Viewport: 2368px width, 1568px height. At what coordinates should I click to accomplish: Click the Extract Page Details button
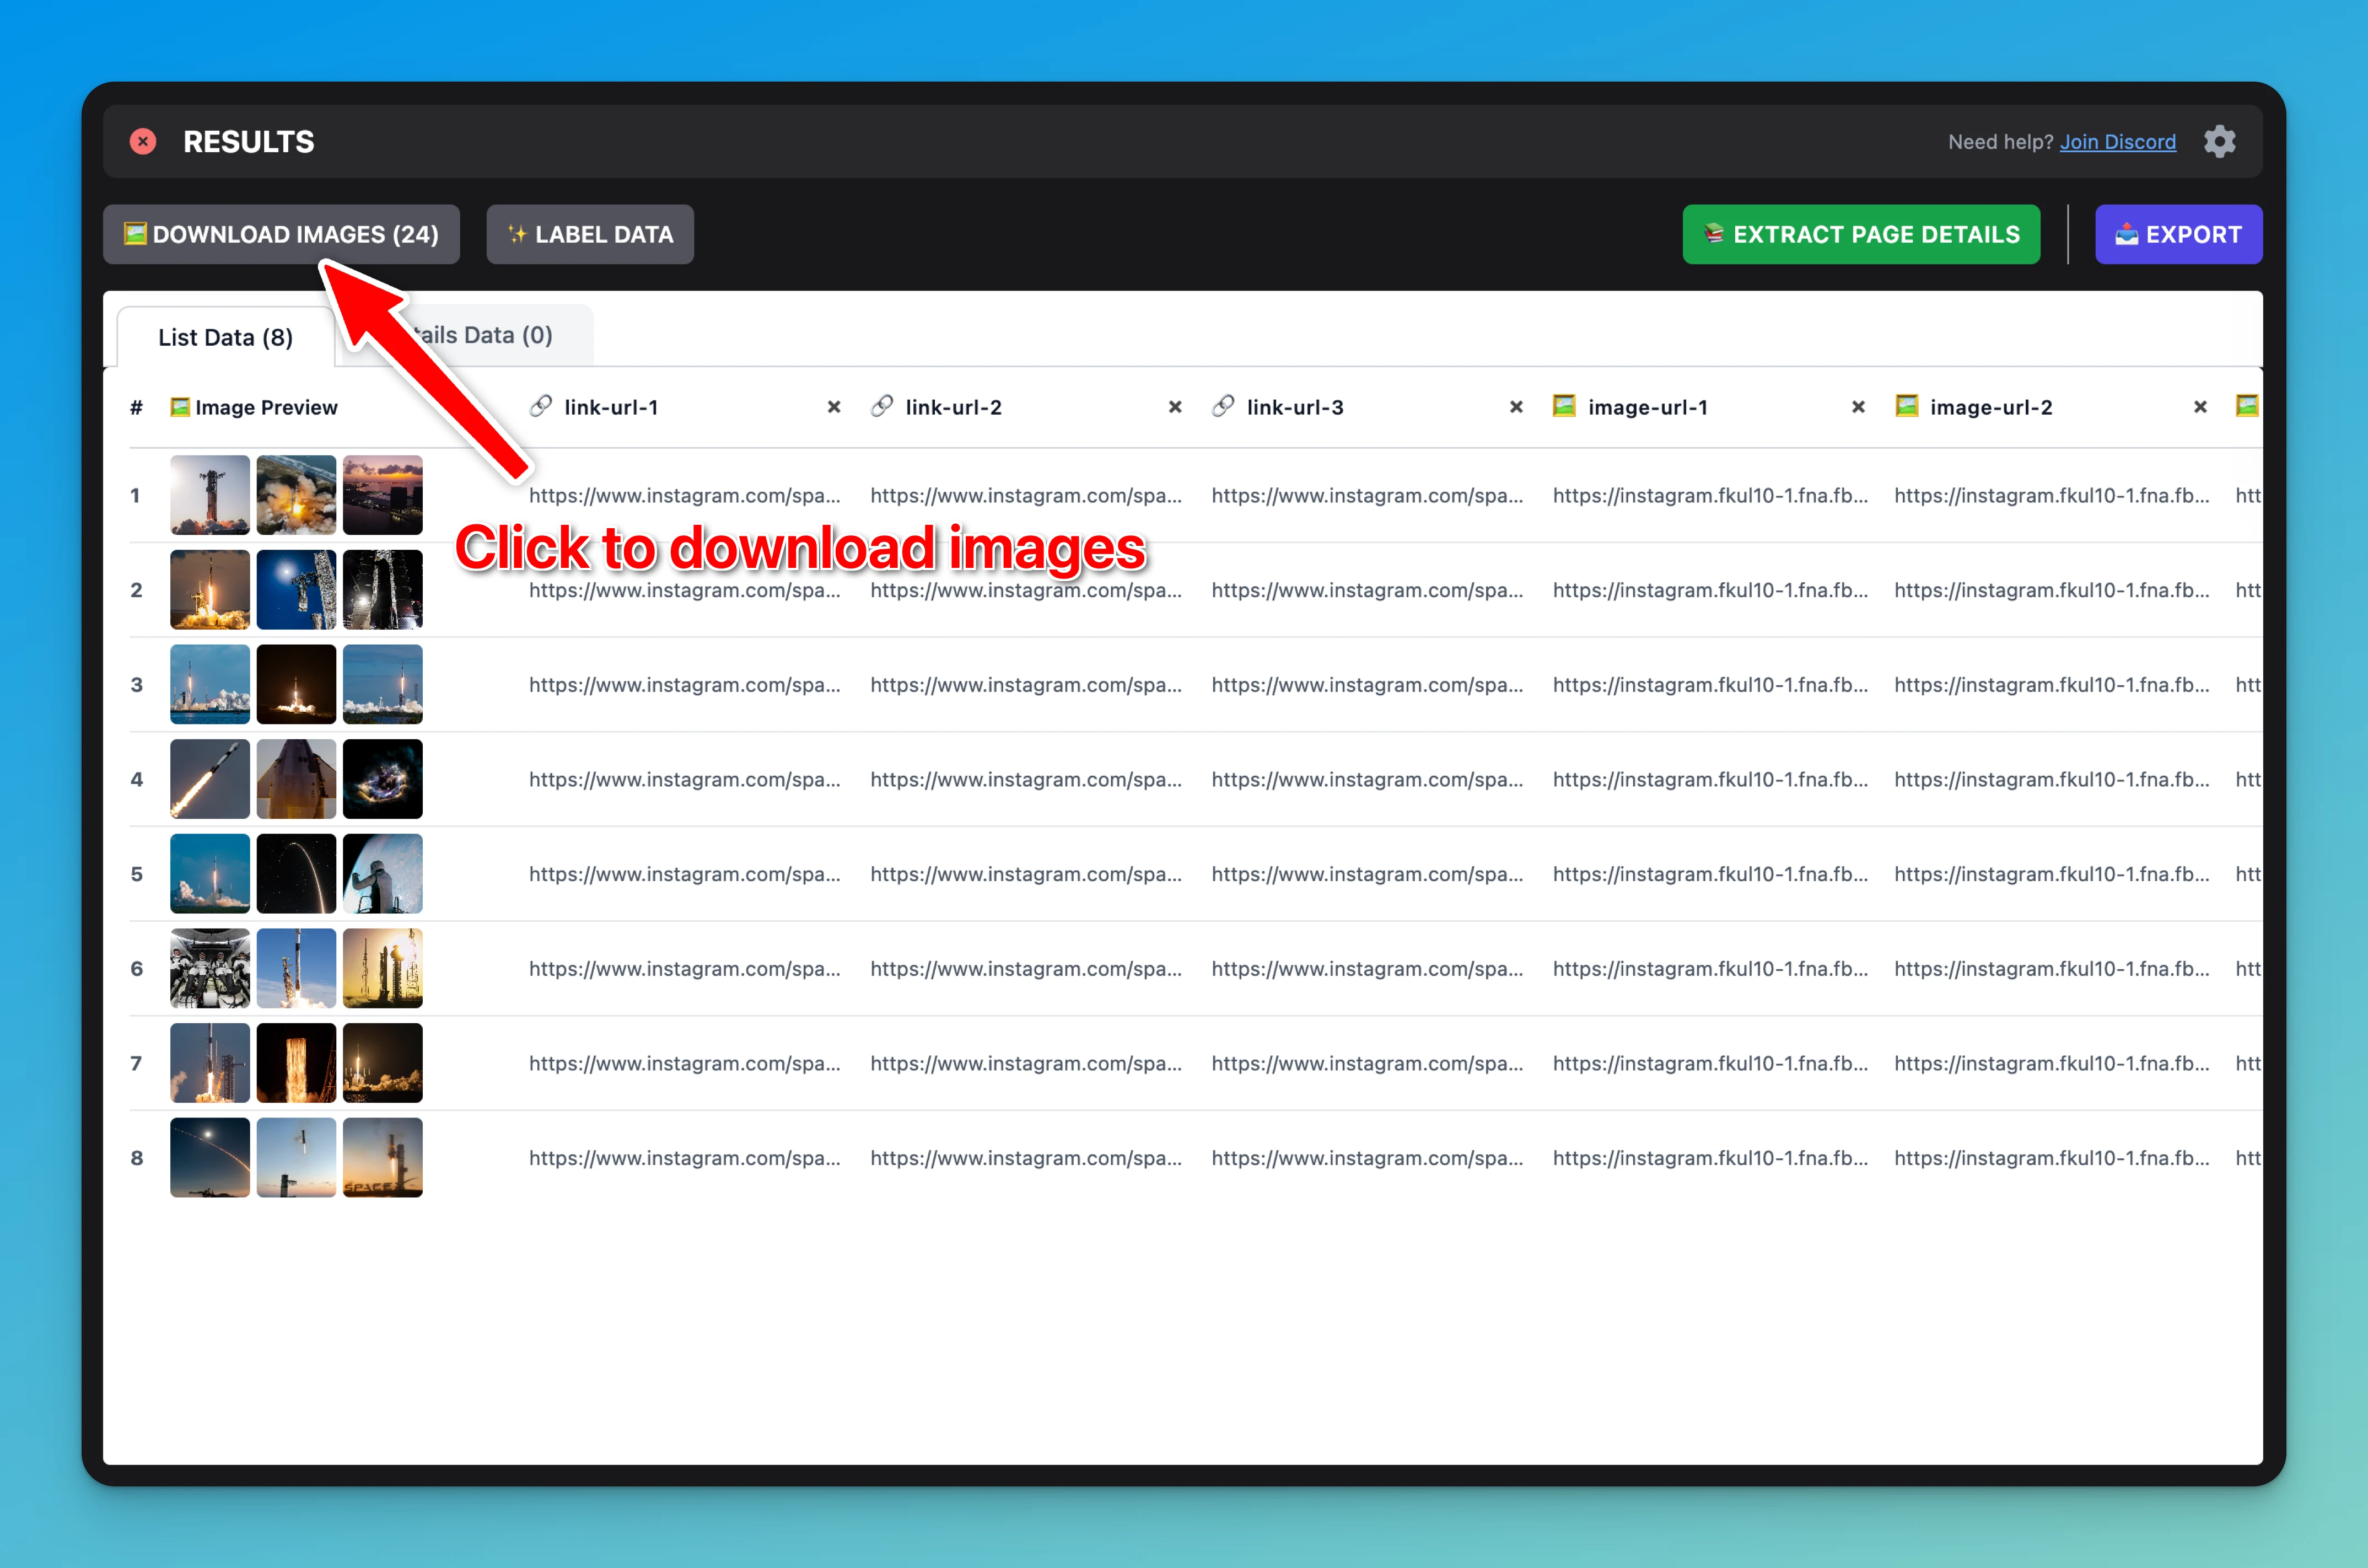(x=1860, y=234)
